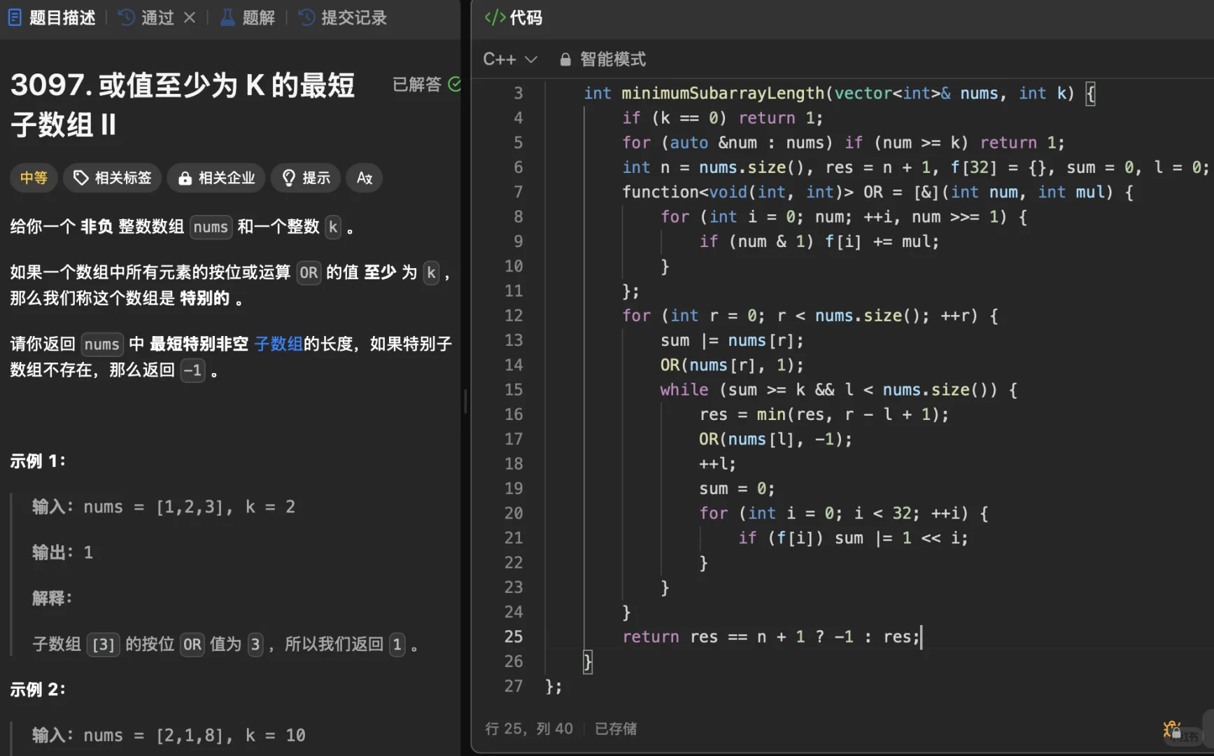This screenshot has width=1214, height=756.
Task: Click the 示例 1 heading
Action: click(38, 461)
